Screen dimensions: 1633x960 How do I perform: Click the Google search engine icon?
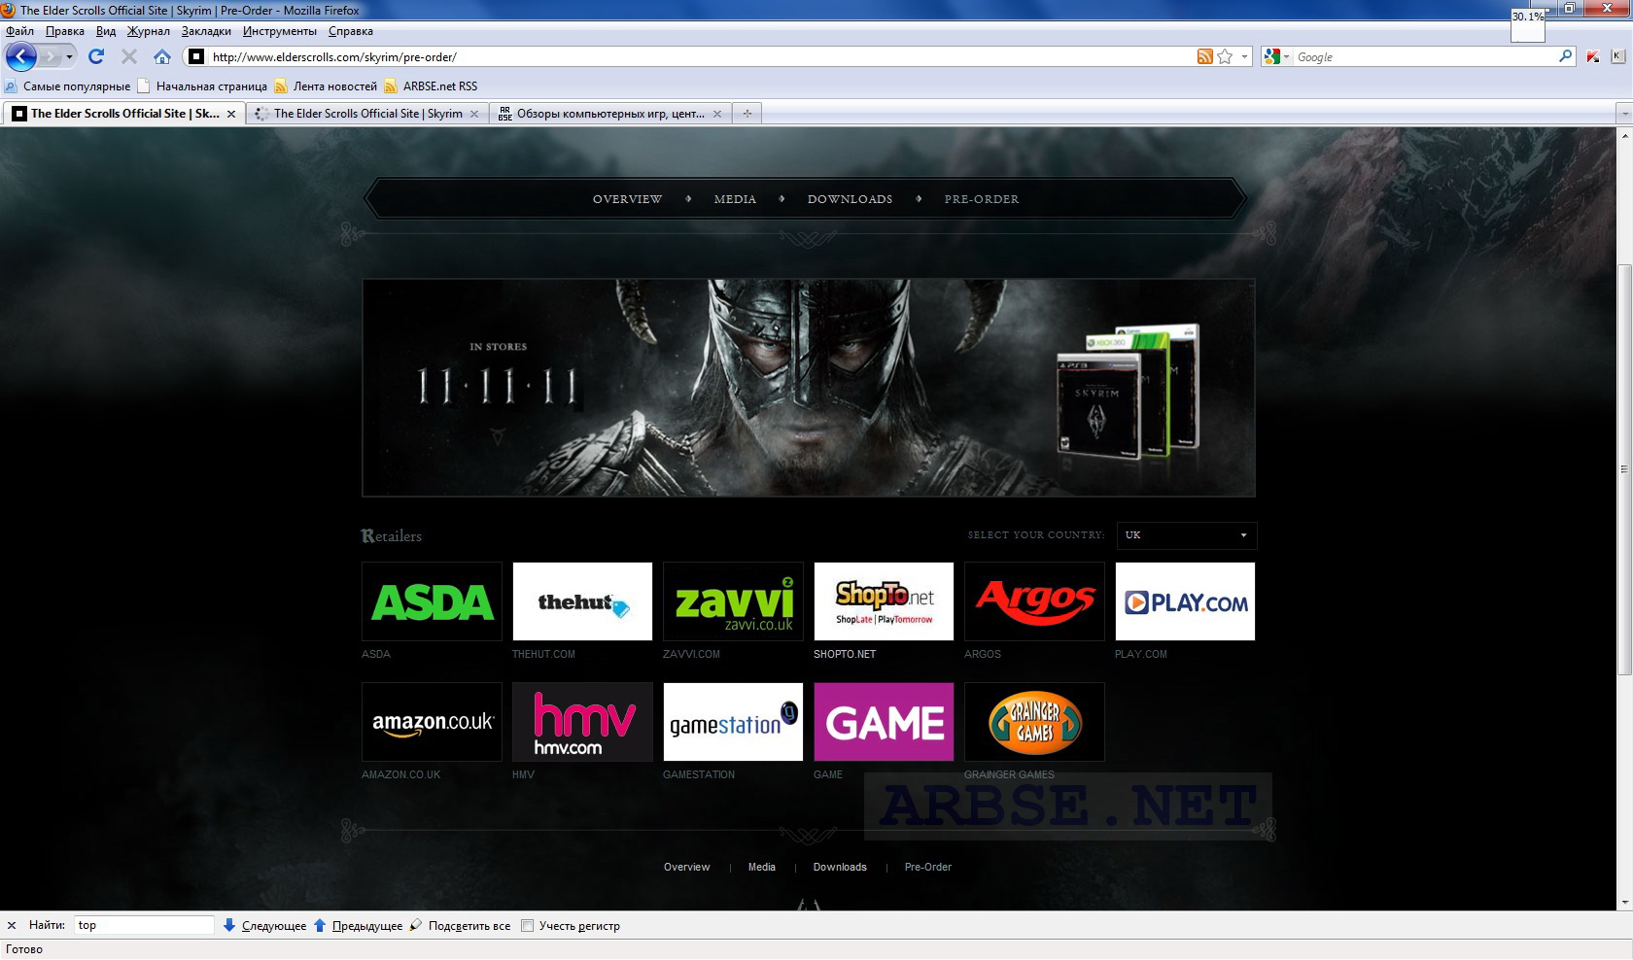(1270, 56)
